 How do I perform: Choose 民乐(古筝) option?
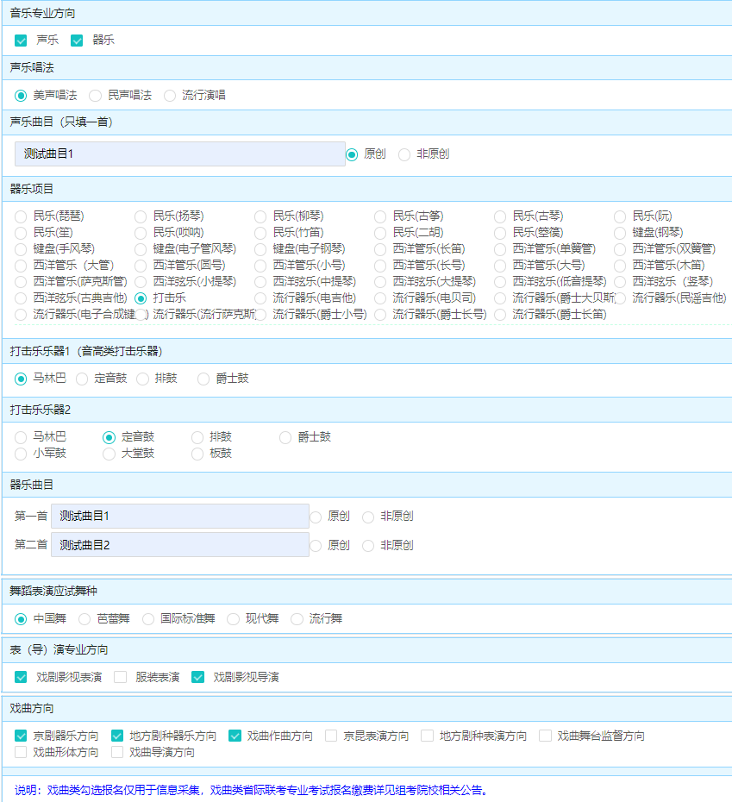click(380, 216)
